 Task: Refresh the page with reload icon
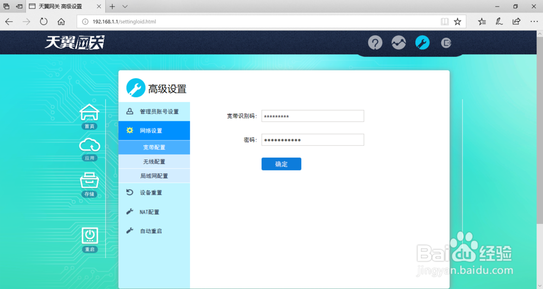(x=43, y=22)
